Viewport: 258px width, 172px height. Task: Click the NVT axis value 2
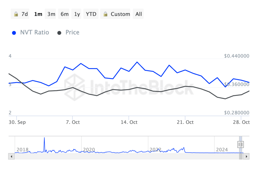click(x=10, y=113)
